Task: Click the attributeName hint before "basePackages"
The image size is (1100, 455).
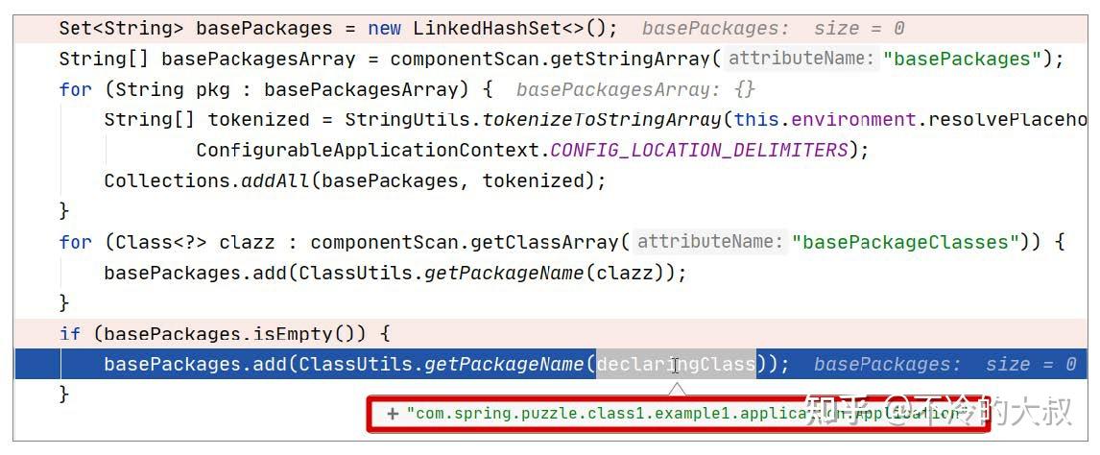Action: coord(801,59)
